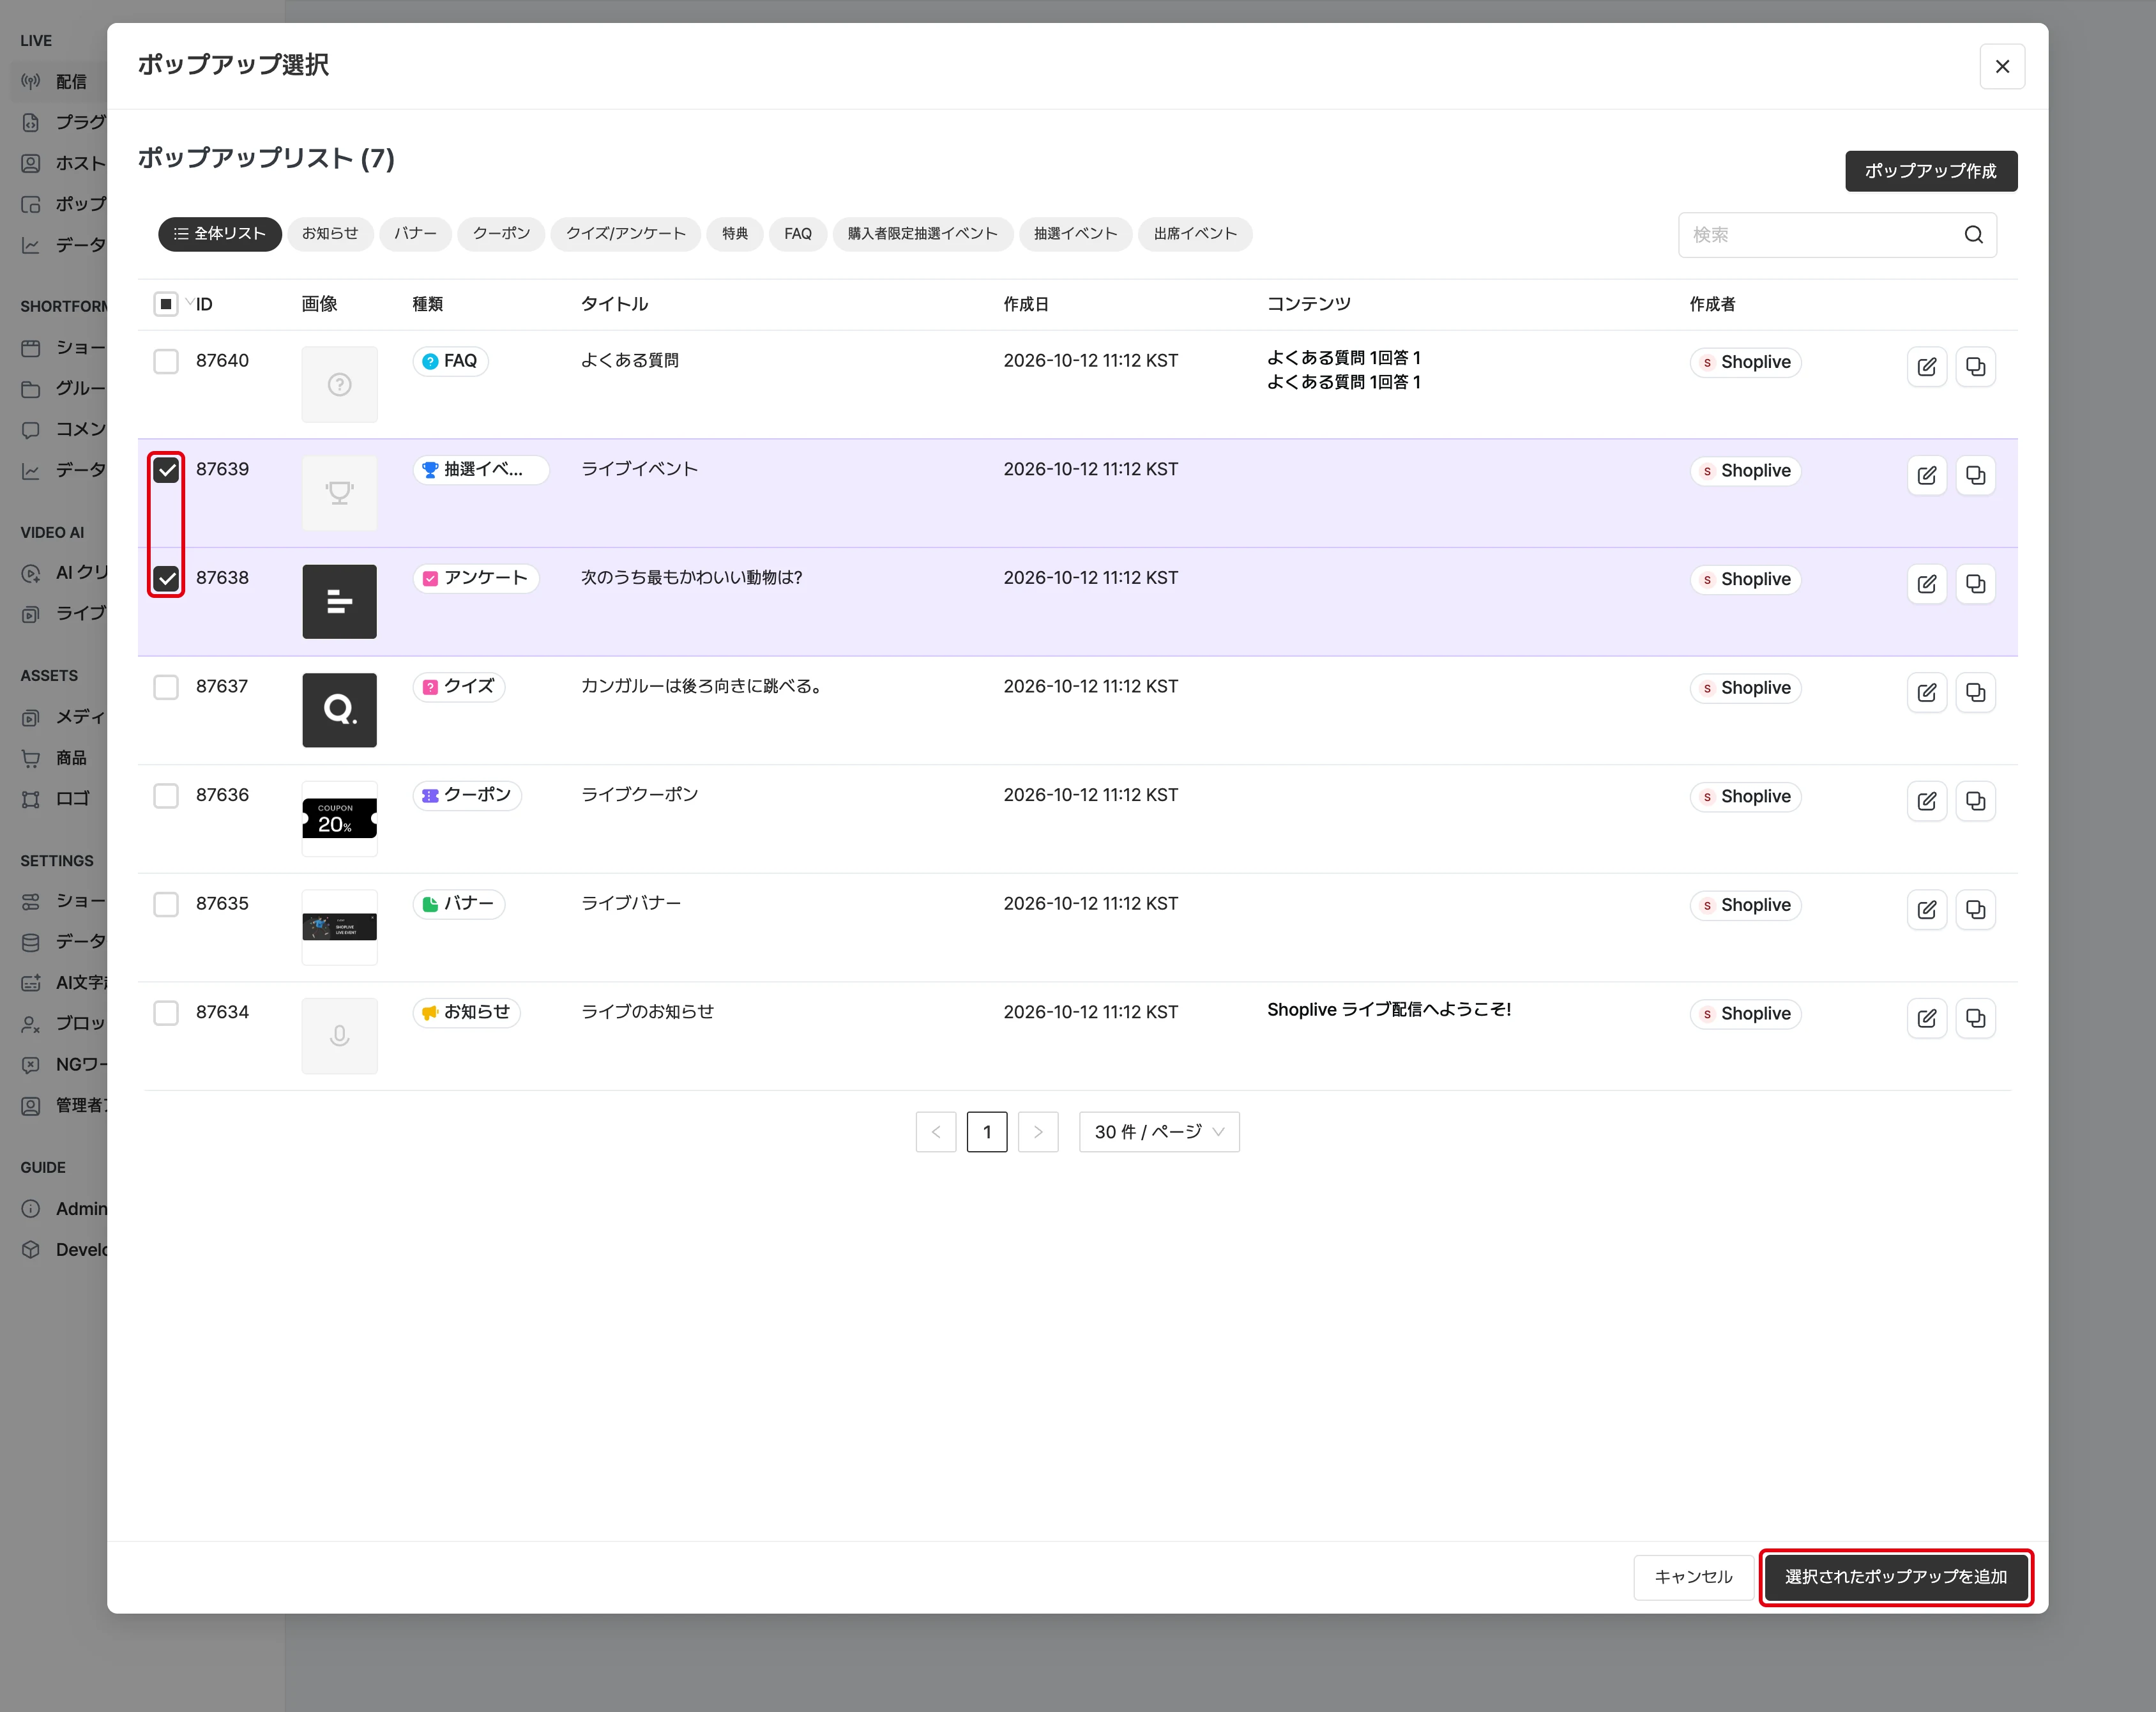2156x1712 pixels.
Task: Open the 30 件 / ページ dropdown
Action: 1159,1132
